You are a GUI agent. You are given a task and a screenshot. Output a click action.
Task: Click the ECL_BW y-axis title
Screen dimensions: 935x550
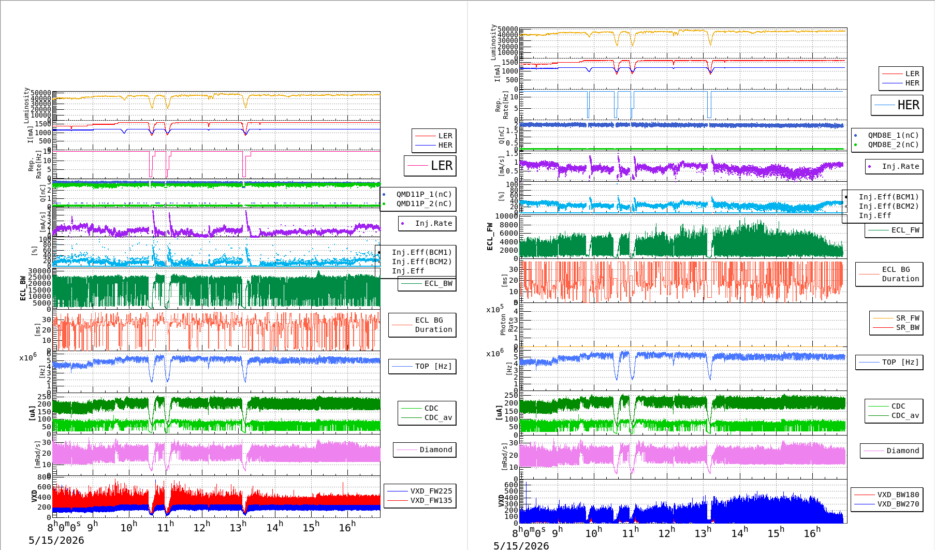23,288
